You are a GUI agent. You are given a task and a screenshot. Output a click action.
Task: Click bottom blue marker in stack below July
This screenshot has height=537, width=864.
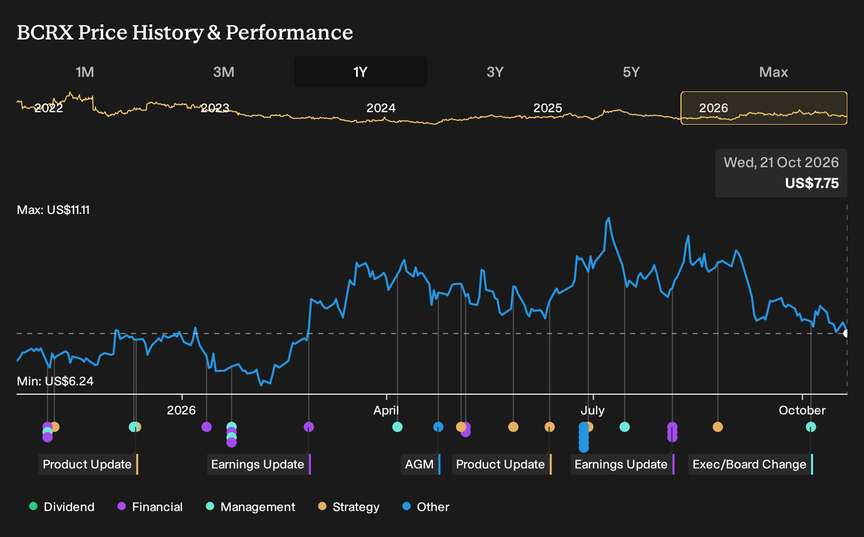(584, 448)
